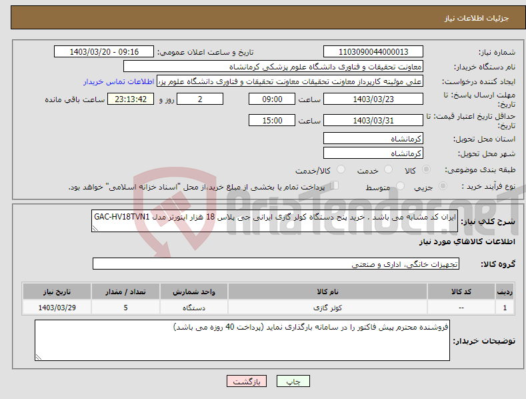The height and width of the screenshot is (399, 526).
Task: Click the دستگاه unit cell
Action: (x=194, y=308)
